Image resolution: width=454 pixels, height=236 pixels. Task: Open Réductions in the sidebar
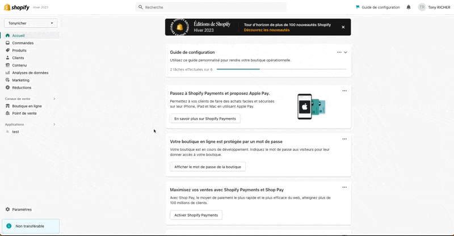tap(22, 87)
